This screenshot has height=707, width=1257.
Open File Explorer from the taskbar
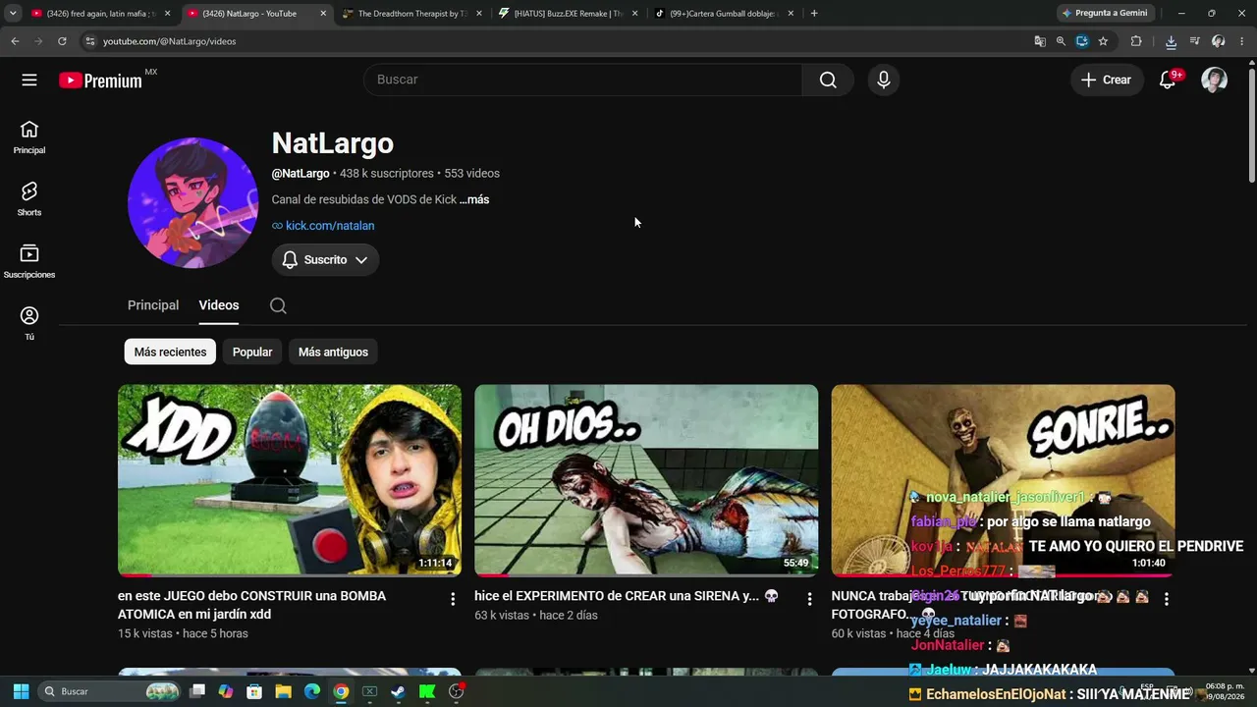[283, 691]
